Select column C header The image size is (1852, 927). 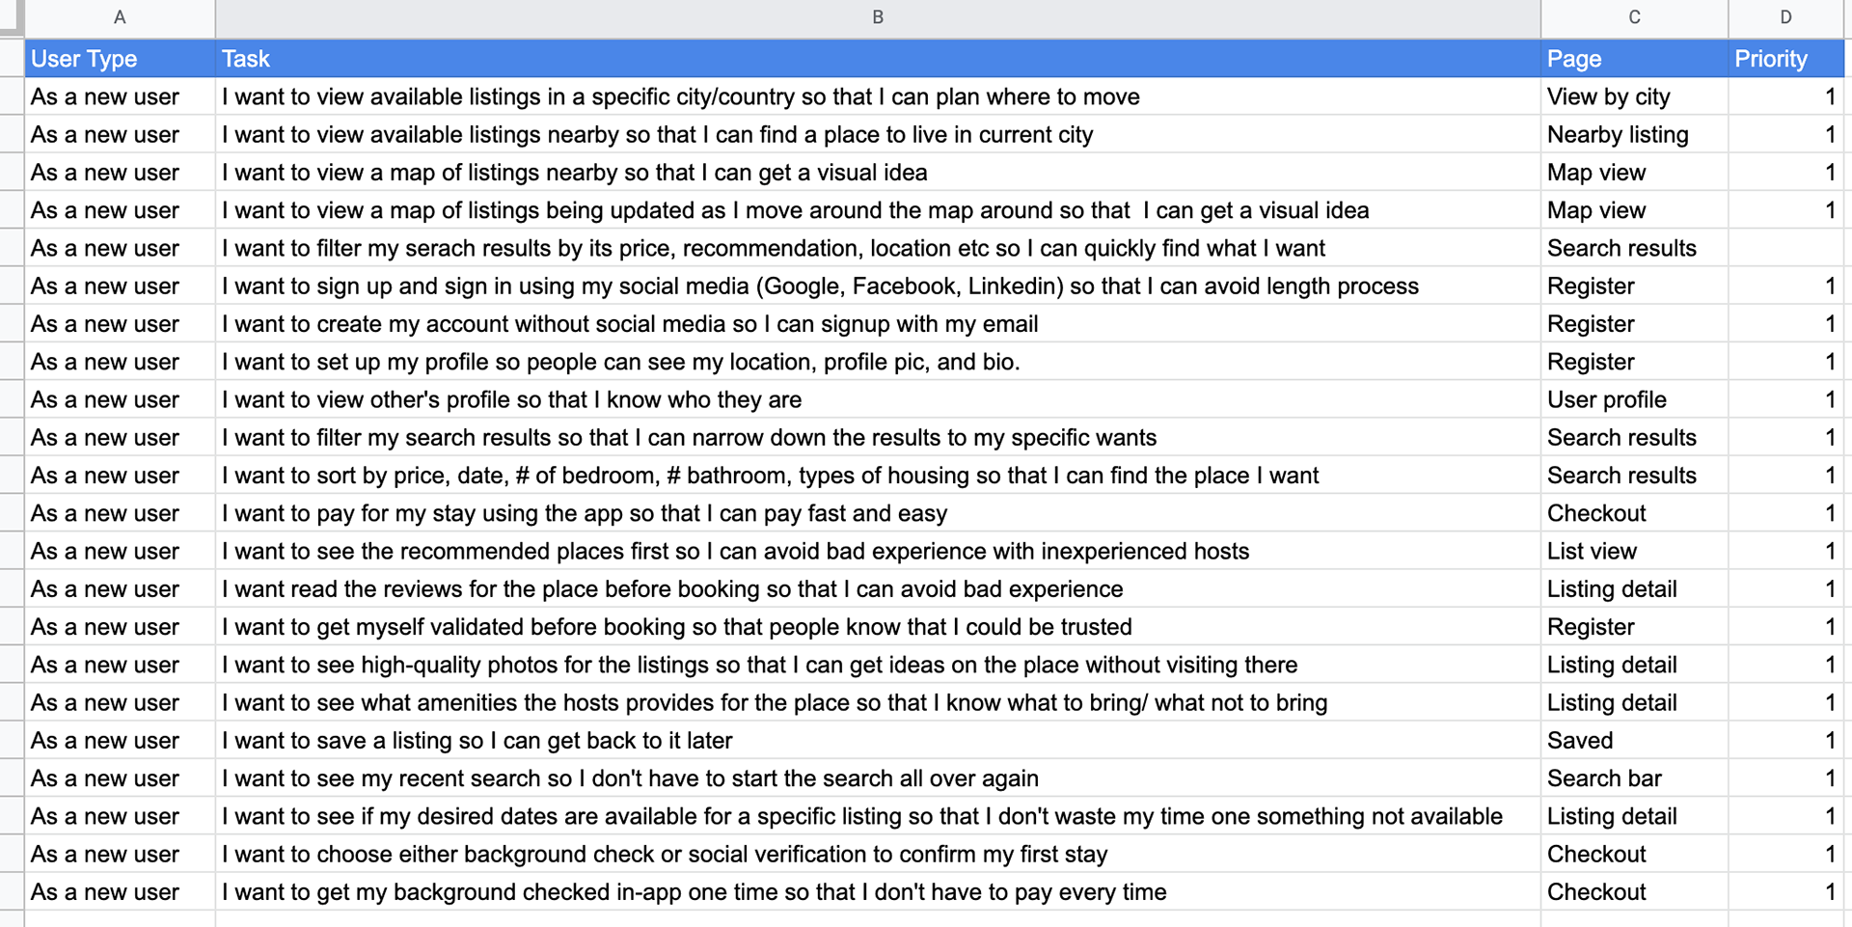click(1634, 18)
